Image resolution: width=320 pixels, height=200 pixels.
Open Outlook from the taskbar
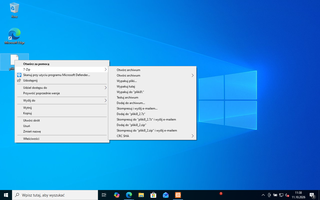point(165,195)
